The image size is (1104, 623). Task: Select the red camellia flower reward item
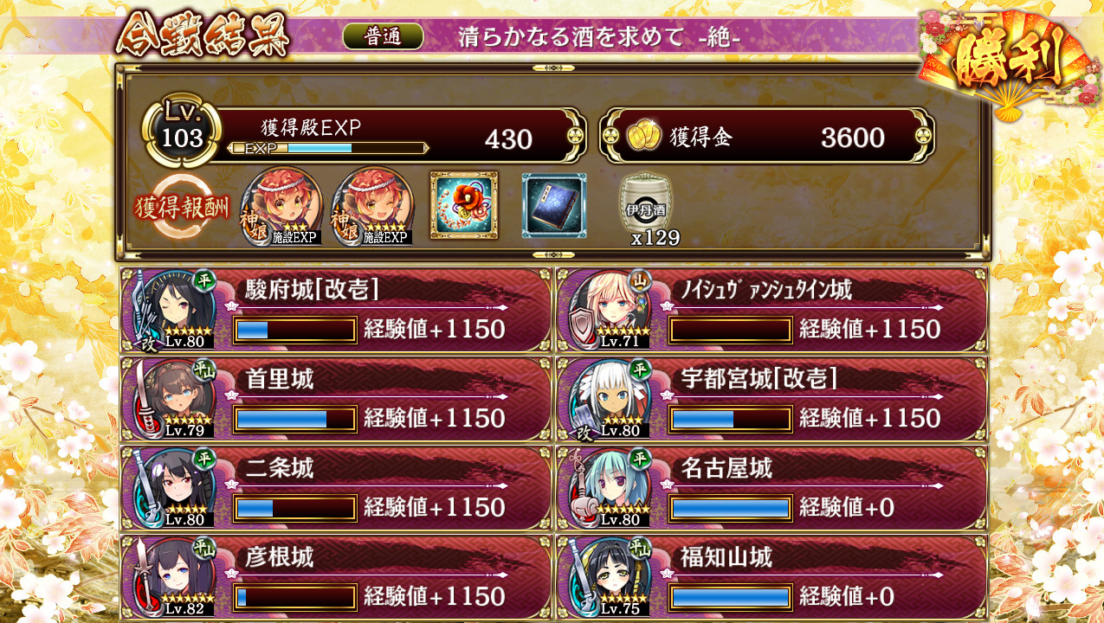pyautogui.click(x=464, y=205)
